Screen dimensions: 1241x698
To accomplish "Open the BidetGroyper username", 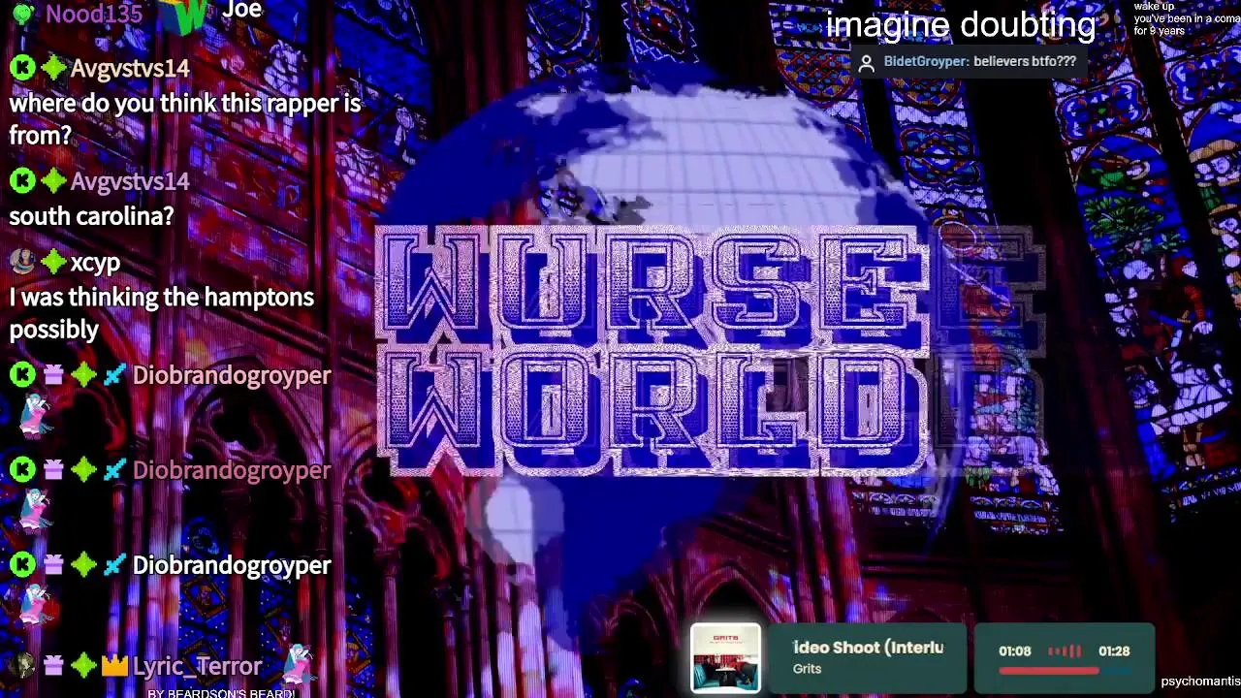I will pos(926,61).
